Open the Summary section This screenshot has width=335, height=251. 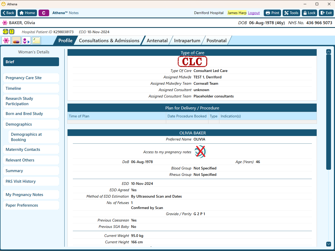(x=31, y=171)
